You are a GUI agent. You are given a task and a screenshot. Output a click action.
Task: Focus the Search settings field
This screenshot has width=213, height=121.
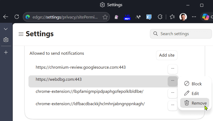click(x=181, y=34)
